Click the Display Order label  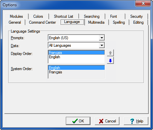[22, 54]
